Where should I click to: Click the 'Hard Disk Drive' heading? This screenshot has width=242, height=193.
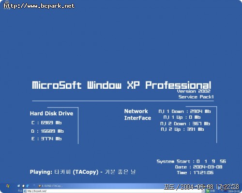coord(51,113)
